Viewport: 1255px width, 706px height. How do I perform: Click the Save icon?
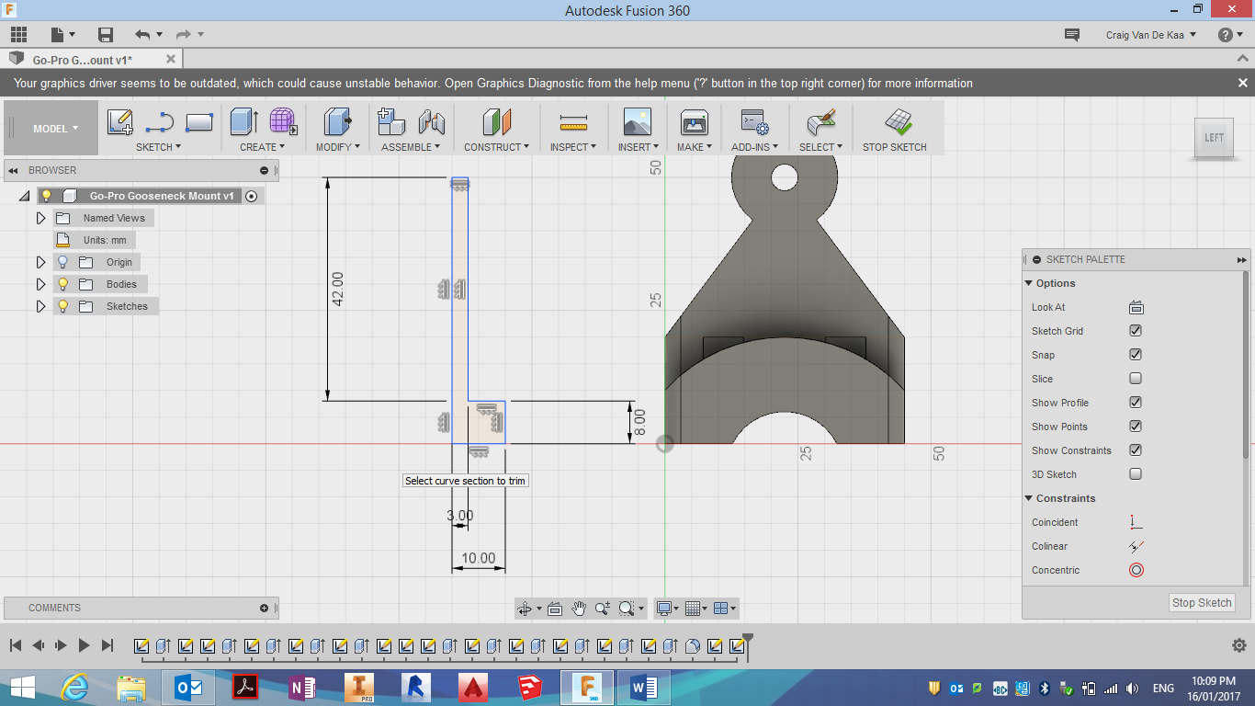tap(106, 35)
